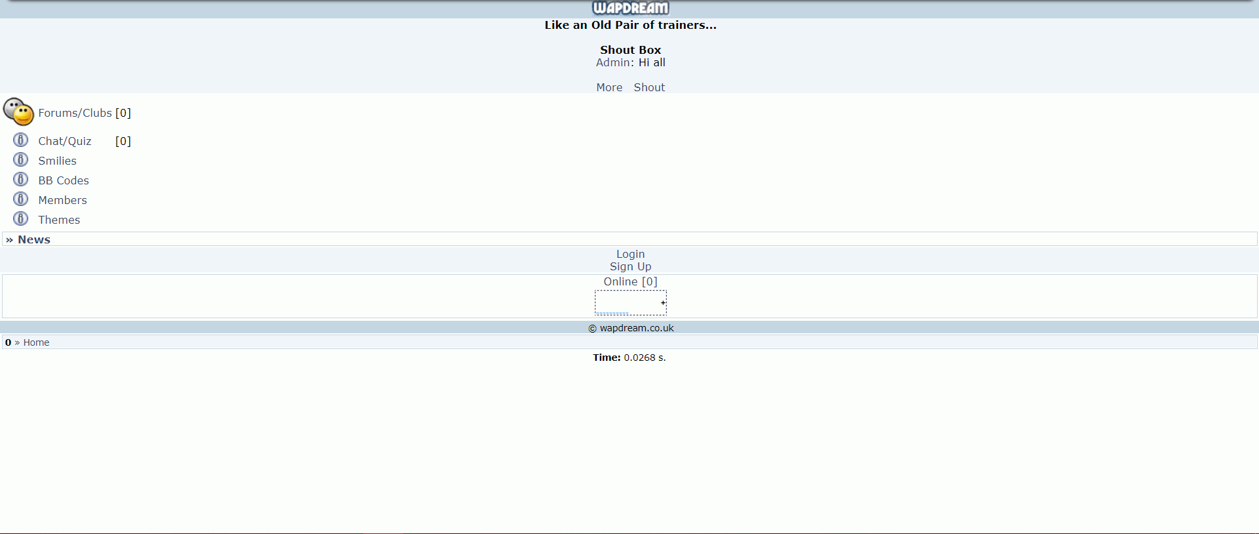The height and width of the screenshot is (534, 1259).
Task: View the BB Codes page
Action: click(63, 180)
